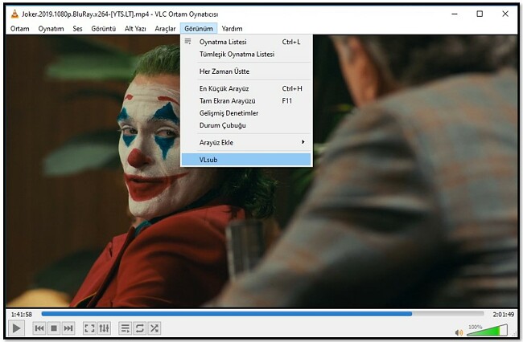Choose Tümleşik Oynatma Listesi option
Screen dimensions: 523x342
tap(246, 55)
